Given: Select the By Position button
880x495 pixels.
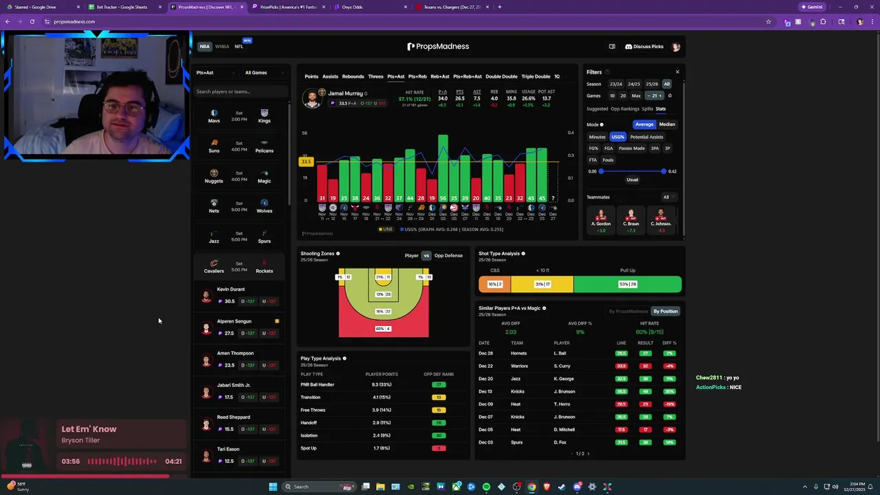Looking at the screenshot, I should (665, 311).
